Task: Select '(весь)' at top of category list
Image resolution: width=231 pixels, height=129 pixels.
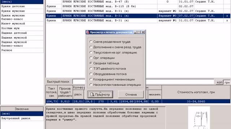Action: [x=22, y=2]
